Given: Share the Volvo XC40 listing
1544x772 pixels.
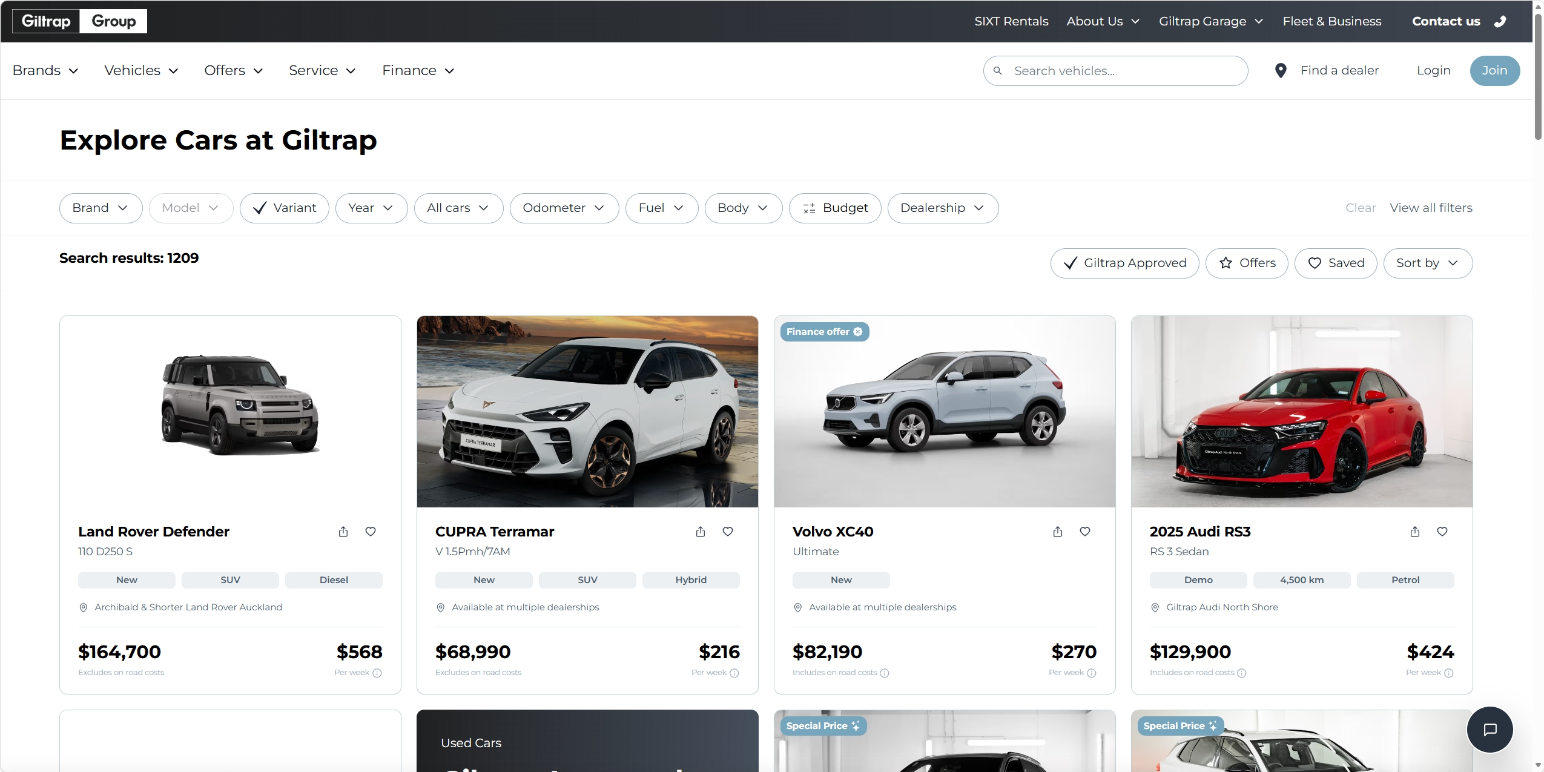Looking at the screenshot, I should click(x=1058, y=532).
